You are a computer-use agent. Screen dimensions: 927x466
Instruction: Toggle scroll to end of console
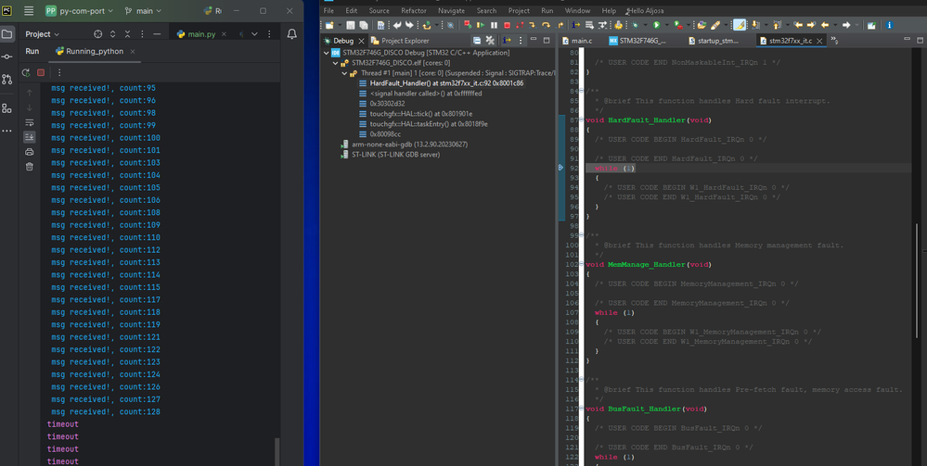coord(30,137)
